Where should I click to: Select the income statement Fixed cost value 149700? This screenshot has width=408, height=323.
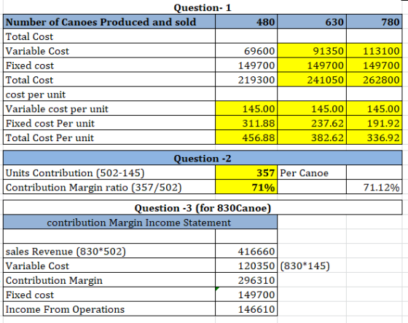(x=246, y=295)
